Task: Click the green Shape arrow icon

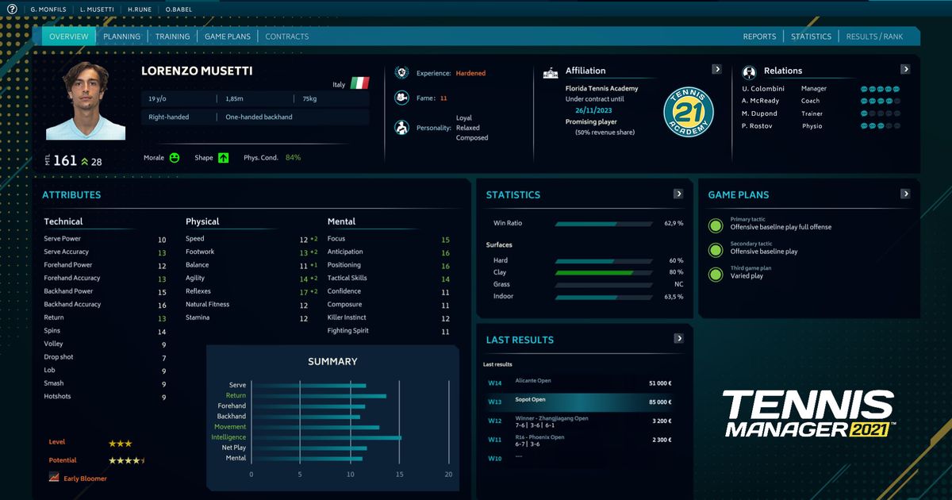Action: point(223,157)
